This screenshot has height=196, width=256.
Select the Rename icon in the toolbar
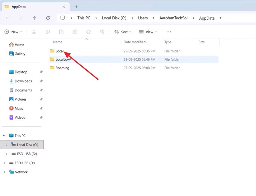tap(74, 32)
